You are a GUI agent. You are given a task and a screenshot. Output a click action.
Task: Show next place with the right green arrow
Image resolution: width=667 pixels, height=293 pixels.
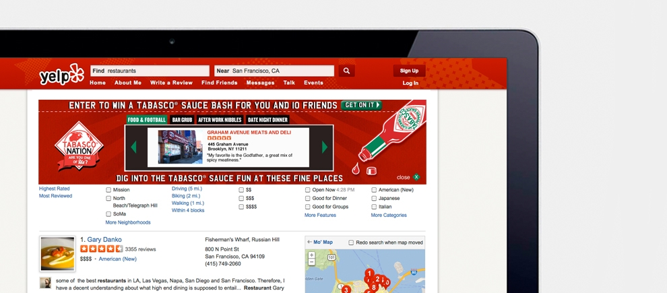click(x=325, y=147)
